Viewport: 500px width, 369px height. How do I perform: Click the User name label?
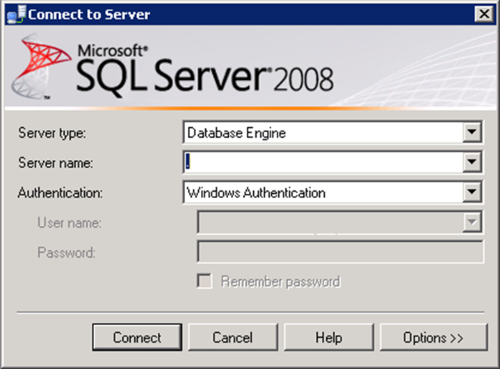(x=70, y=222)
